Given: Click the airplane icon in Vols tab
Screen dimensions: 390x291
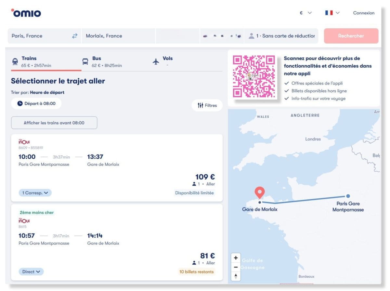Looking at the screenshot, I should [x=156, y=61].
